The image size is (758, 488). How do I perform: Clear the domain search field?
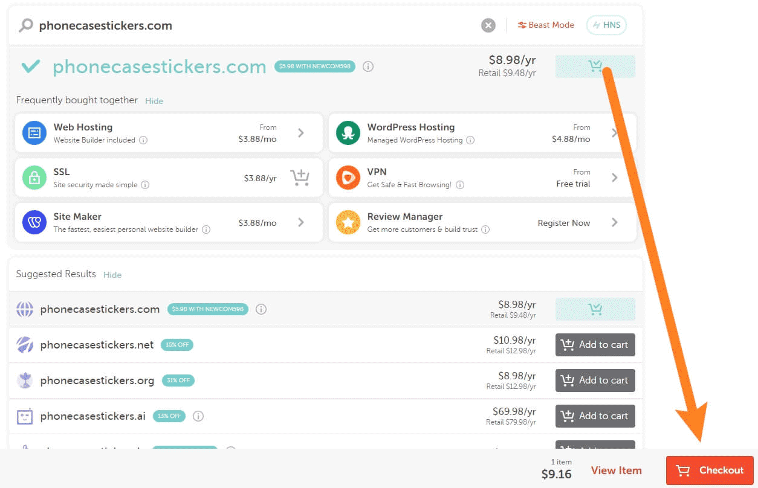point(488,25)
